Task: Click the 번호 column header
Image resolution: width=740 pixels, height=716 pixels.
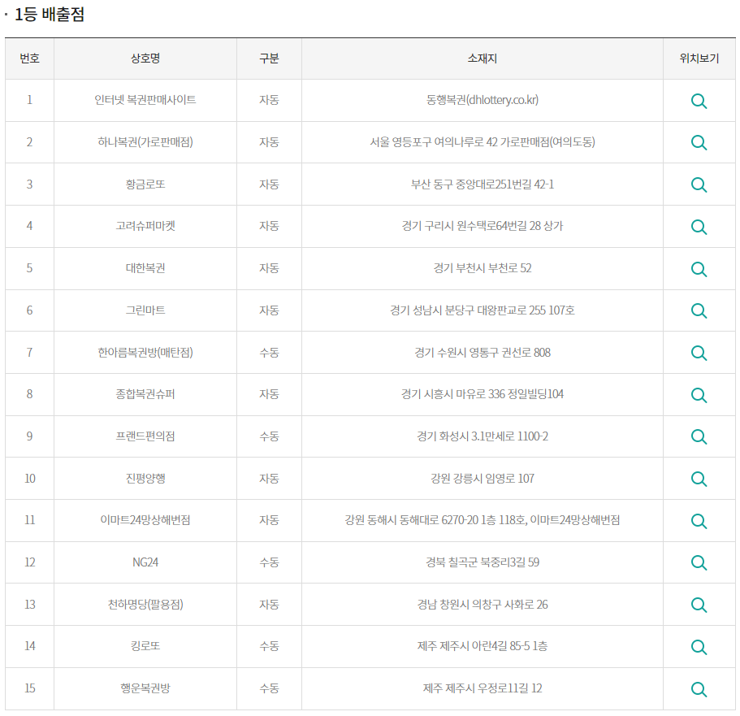Action: click(29, 59)
